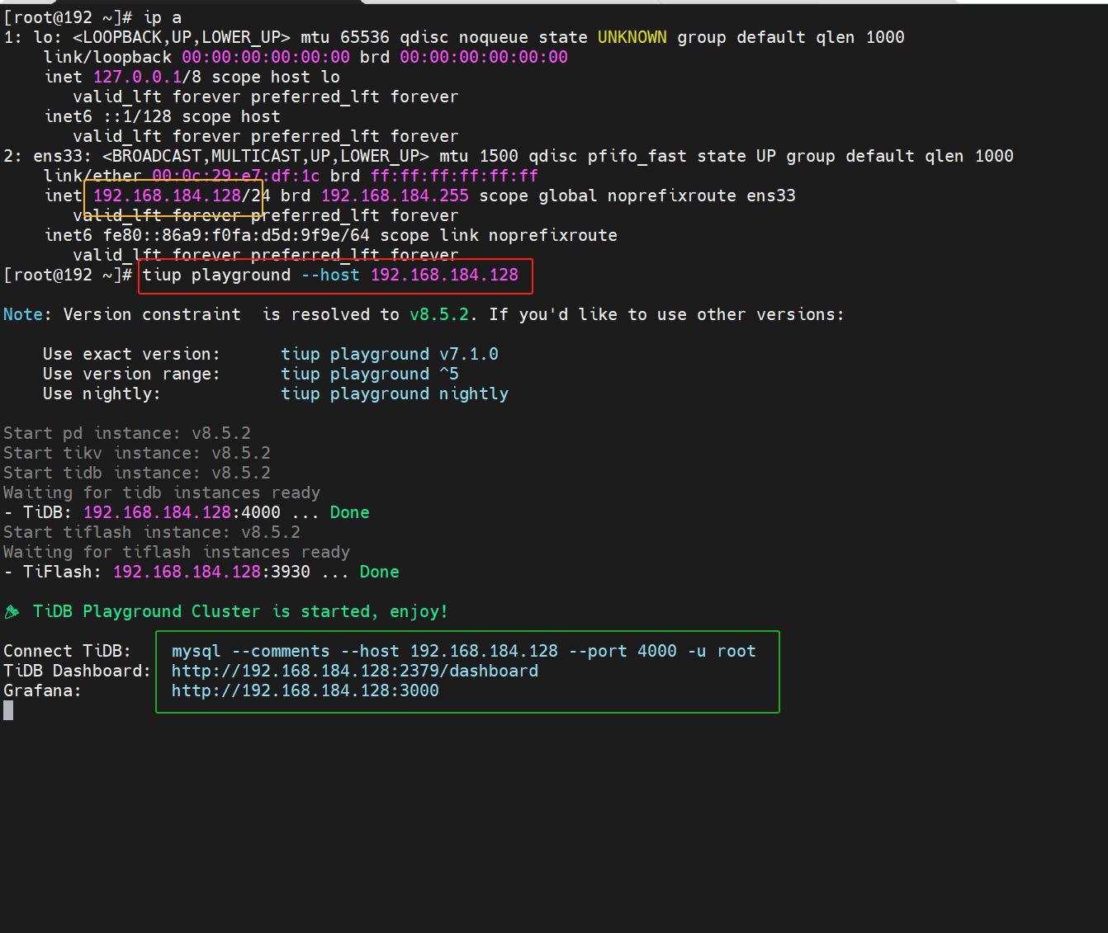Select ens33 inet IP 192.168.184.128/24
1108x933 pixels.
tap(182, 196)
